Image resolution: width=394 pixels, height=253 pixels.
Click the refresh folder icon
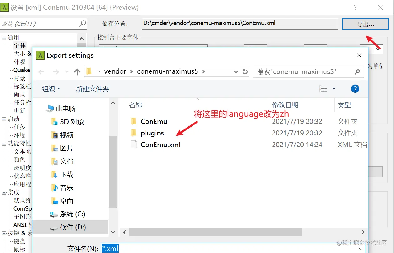click(x=245, y=71)
